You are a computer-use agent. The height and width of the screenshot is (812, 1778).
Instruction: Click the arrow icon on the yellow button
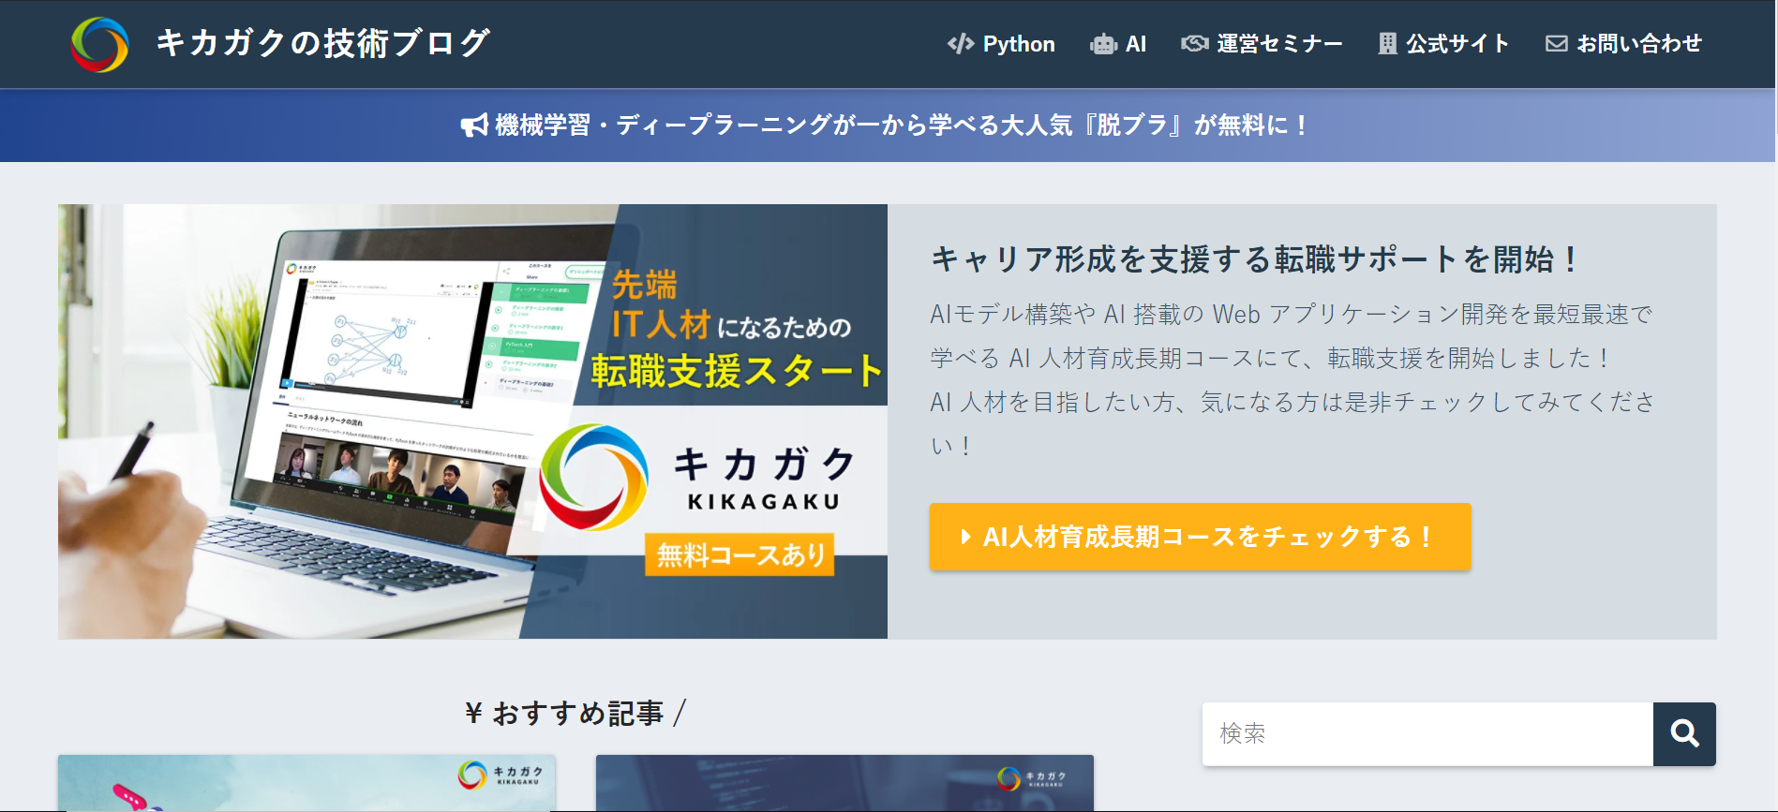click(965, 537)
